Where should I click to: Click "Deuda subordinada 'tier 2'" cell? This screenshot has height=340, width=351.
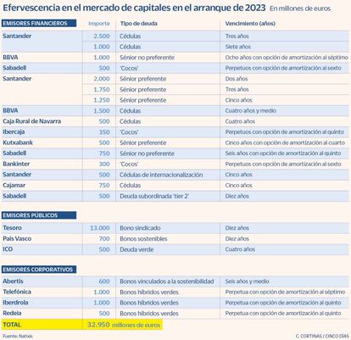tap(154, 196)
